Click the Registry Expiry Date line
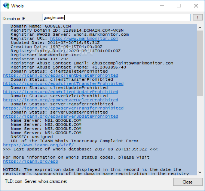205x191 pixels. pos(65,51)
